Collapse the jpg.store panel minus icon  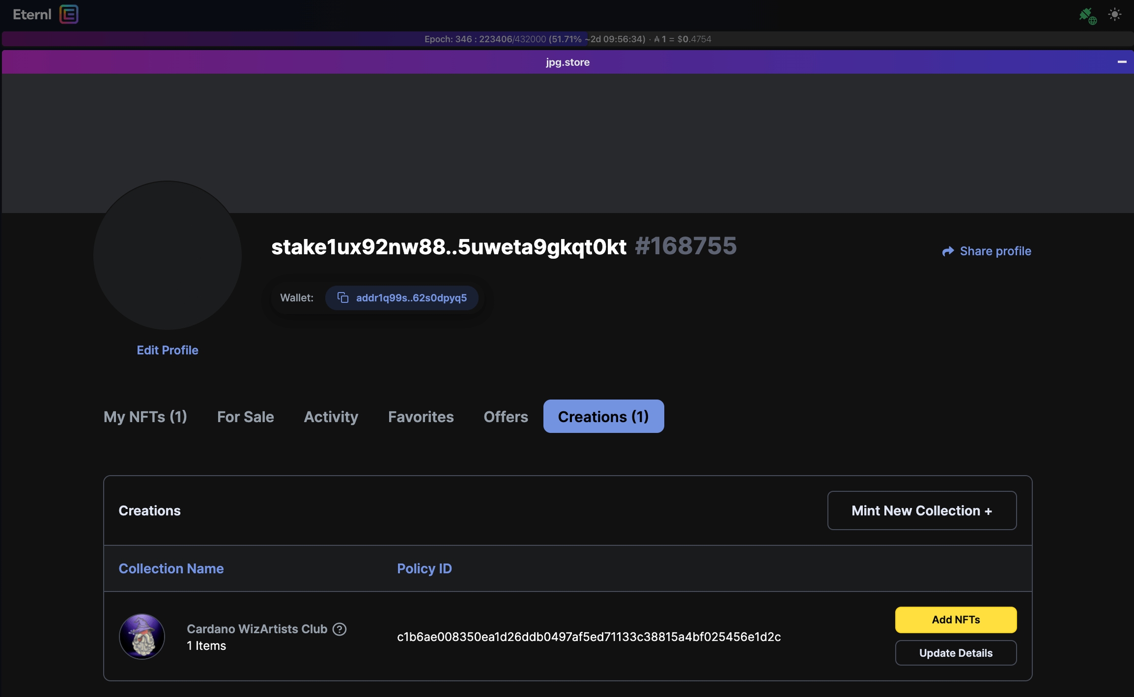click(1122, 62)
